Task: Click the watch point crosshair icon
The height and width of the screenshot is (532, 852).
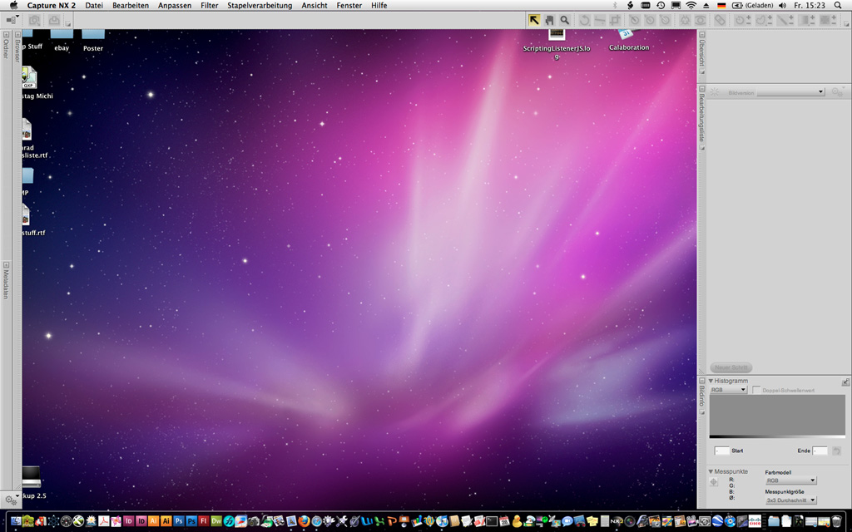Action: pos(714,482)
